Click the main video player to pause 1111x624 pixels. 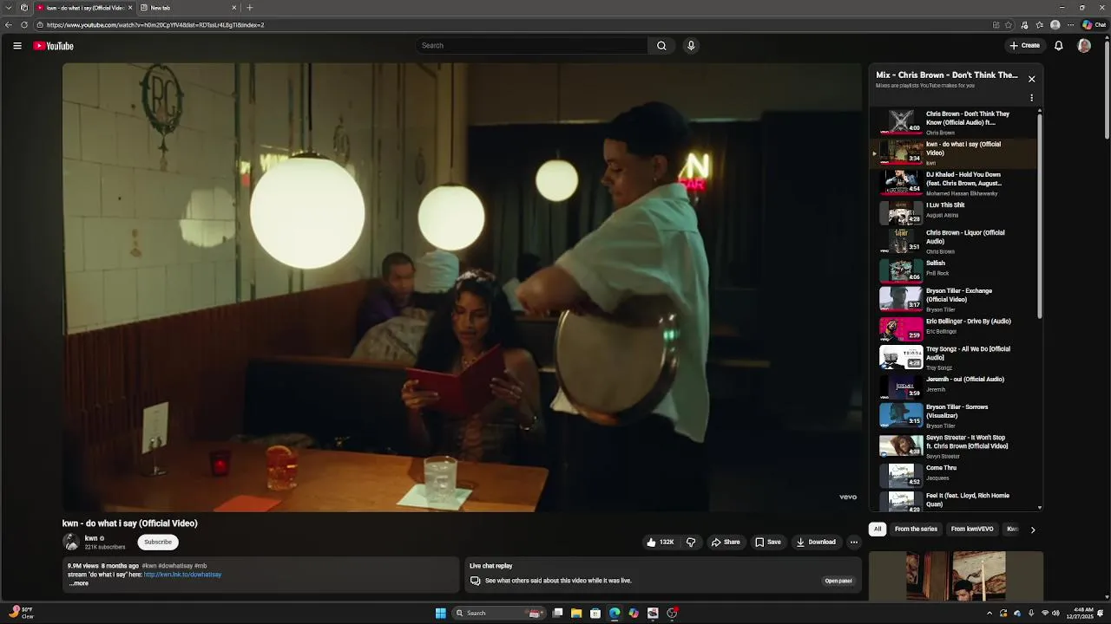coord(463,287)
